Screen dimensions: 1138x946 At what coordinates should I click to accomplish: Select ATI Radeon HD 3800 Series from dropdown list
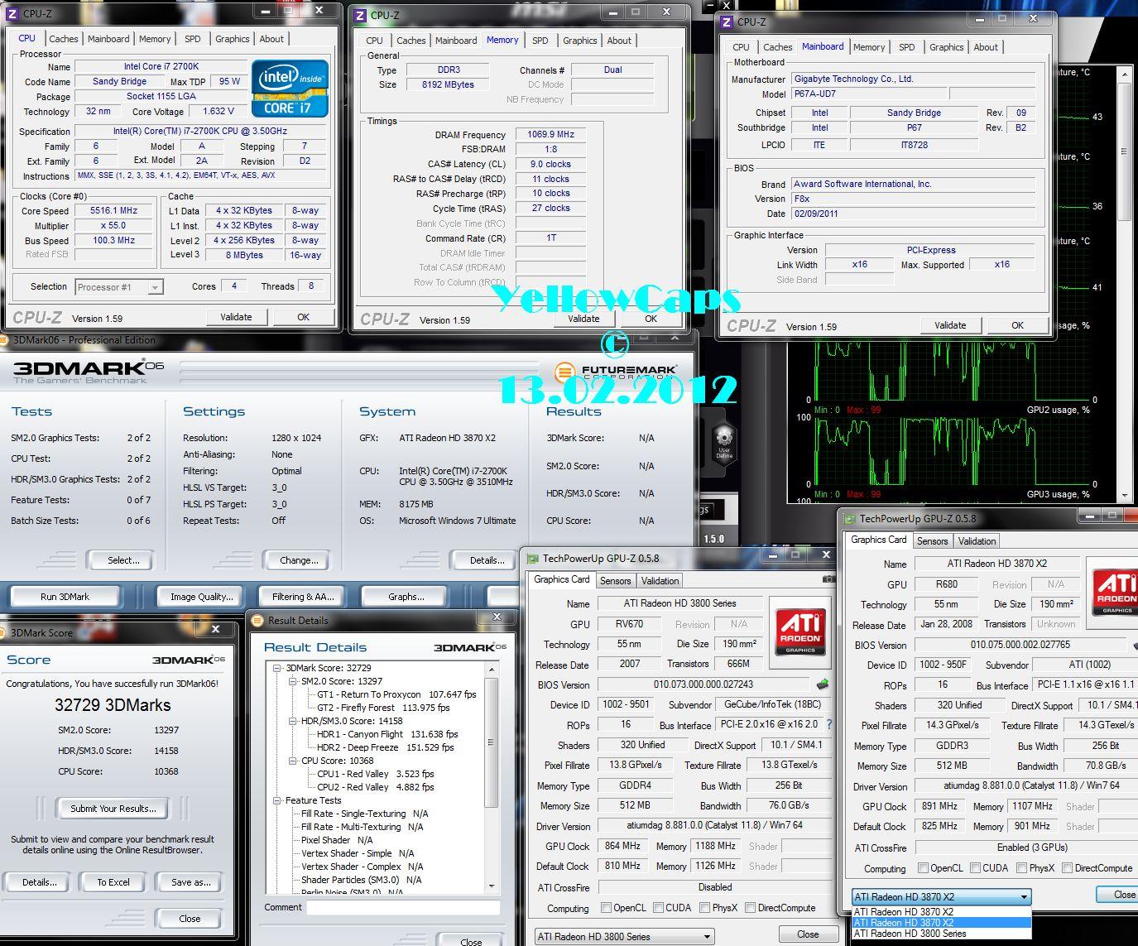[942, 933]
